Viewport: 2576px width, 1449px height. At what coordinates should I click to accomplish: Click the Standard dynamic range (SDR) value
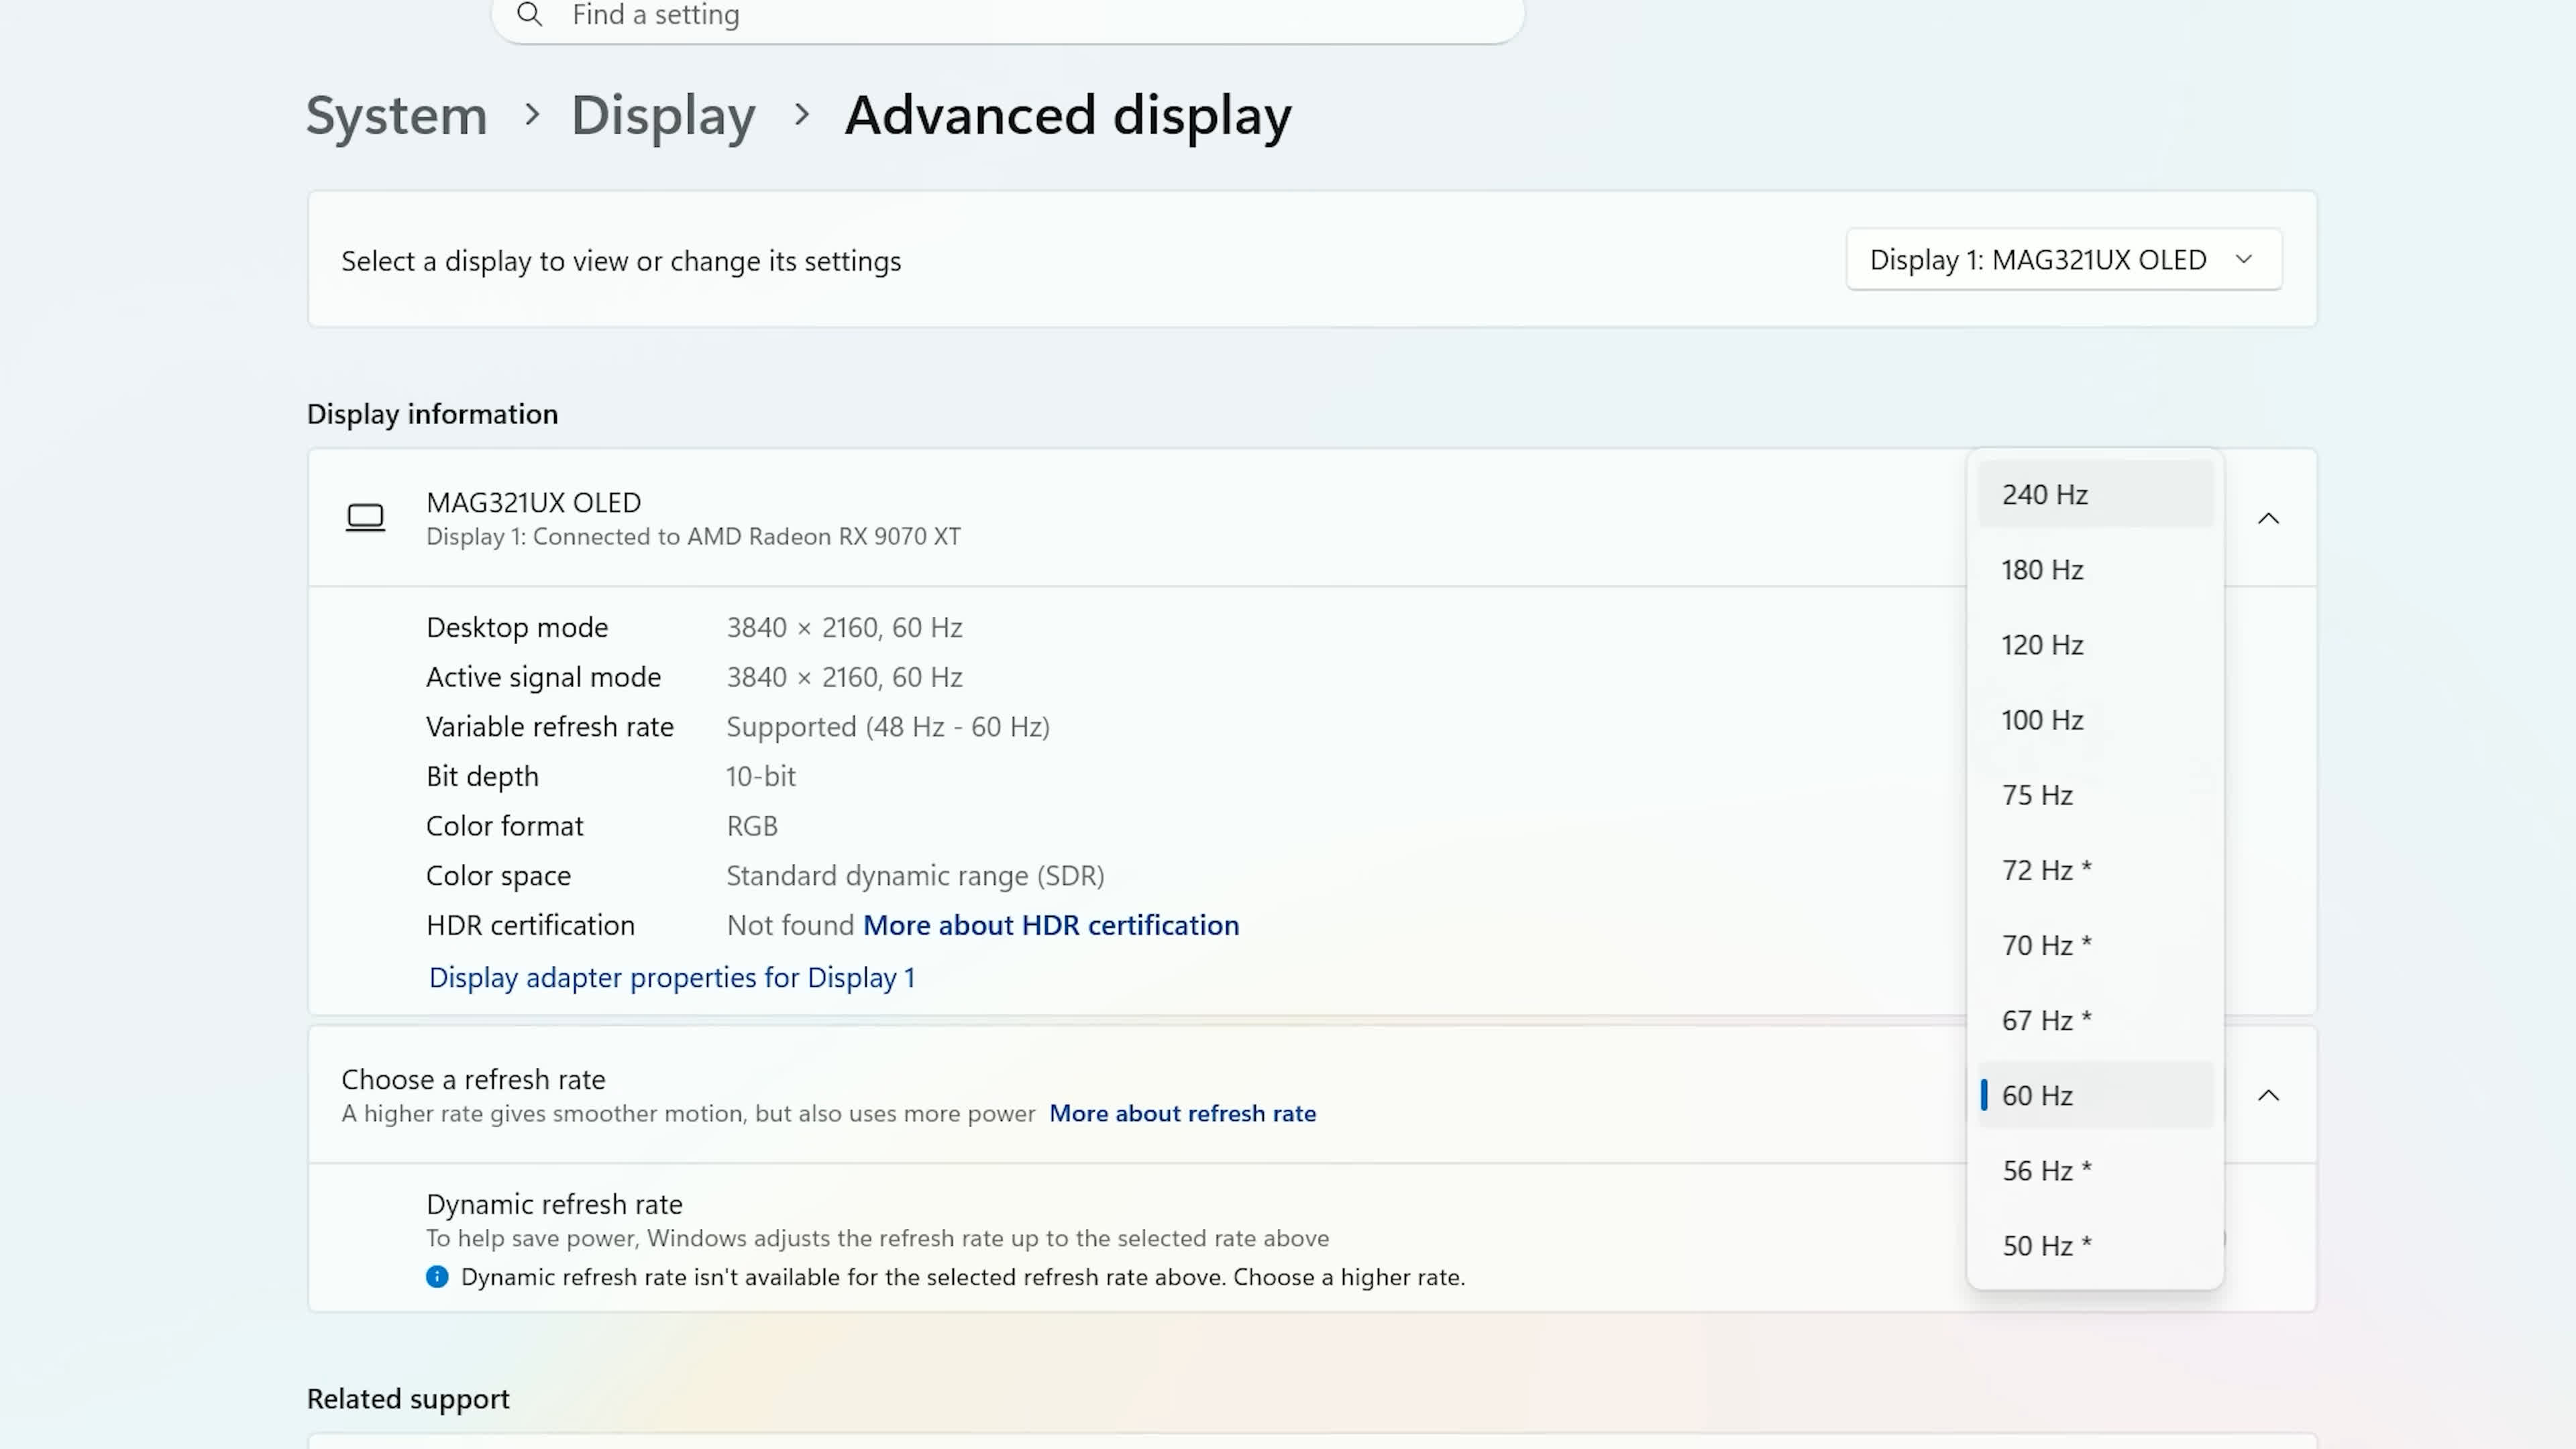[915, 875]
